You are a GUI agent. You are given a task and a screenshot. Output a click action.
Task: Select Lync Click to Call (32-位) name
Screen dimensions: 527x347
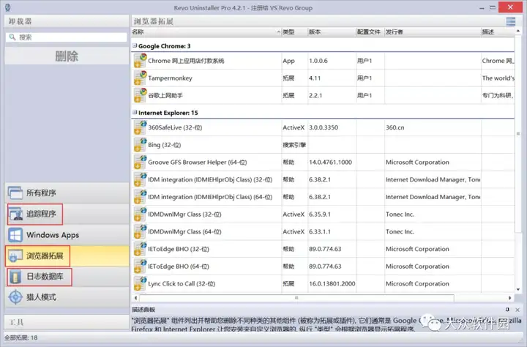point(182,284)
